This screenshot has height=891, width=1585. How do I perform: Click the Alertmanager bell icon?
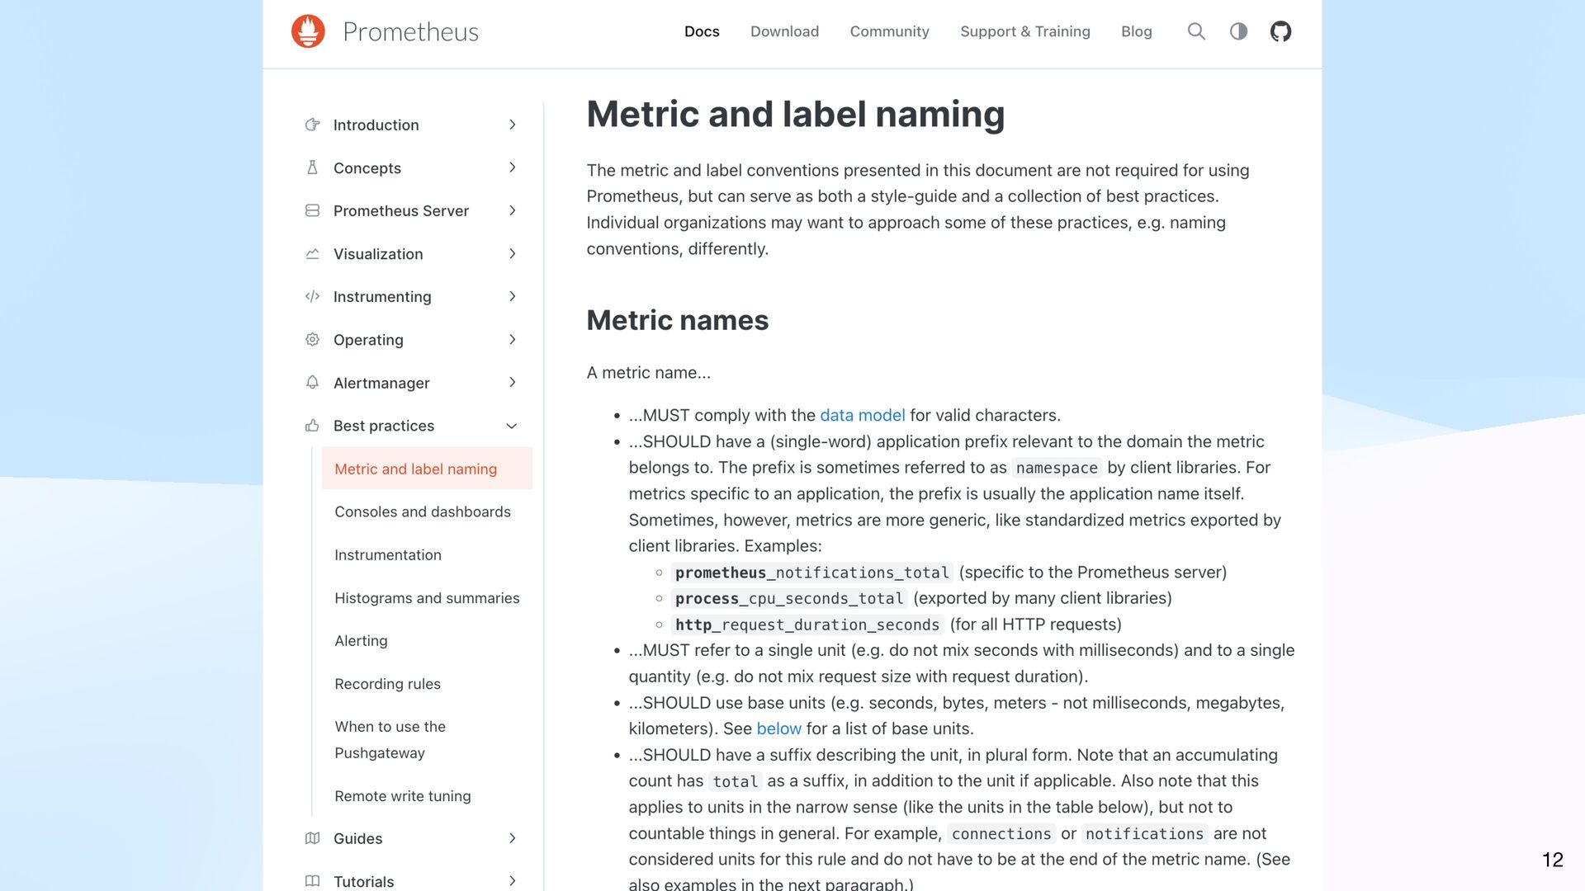(312, 383)
